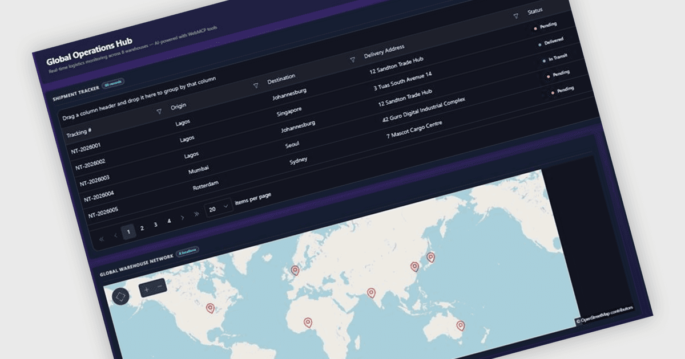Go to the first page of shipments
This screenshot has width=685, height=359.
pos(102,239)
